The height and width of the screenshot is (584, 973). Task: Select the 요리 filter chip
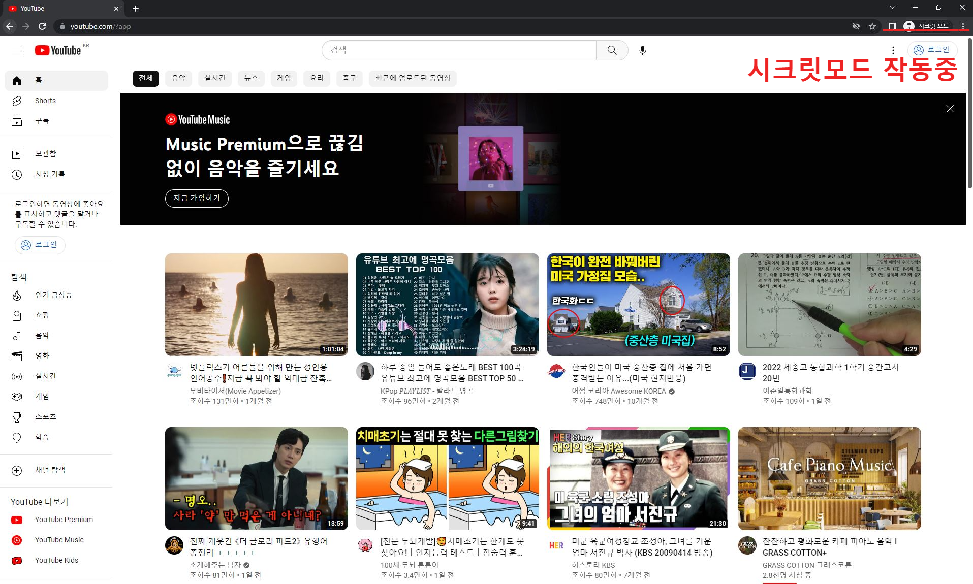click(x=317, y=78)
